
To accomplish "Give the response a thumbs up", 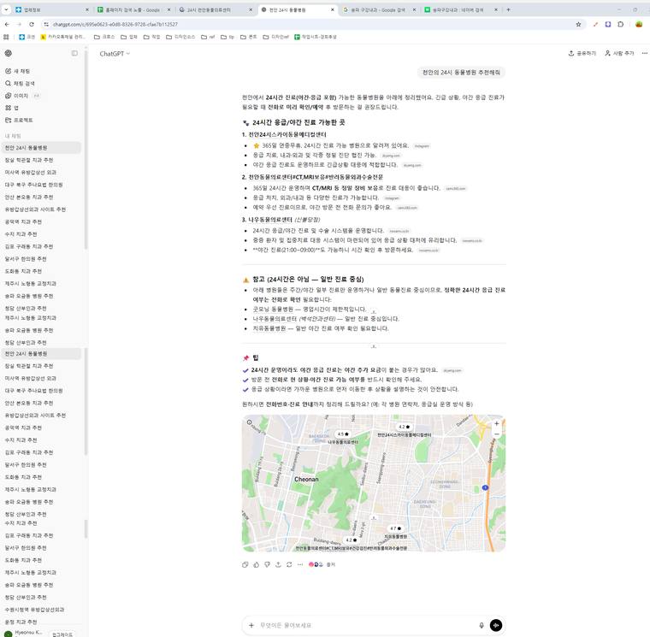I will pyautogui.click(x=257, y=564).
